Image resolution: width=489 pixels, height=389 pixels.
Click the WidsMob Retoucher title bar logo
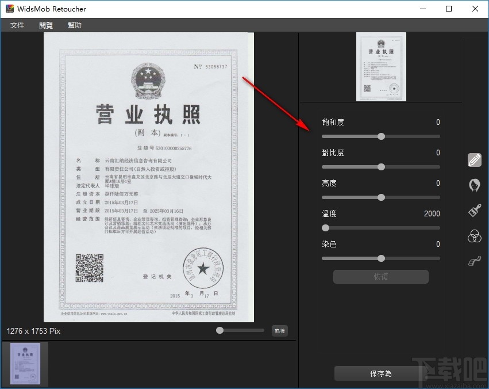(8, 8)
